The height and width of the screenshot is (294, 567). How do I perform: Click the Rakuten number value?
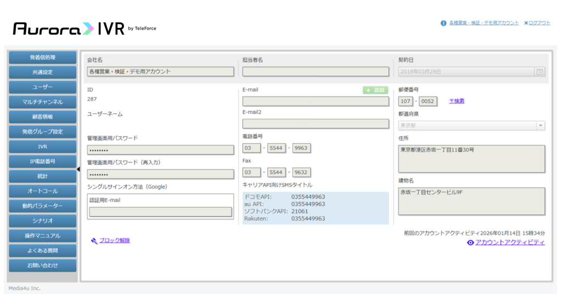coord(308,218)
